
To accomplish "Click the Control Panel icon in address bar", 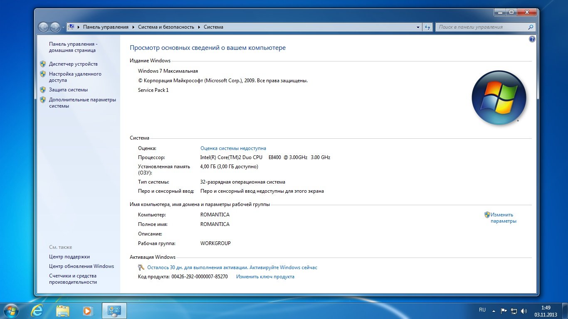I will [71, 27].
